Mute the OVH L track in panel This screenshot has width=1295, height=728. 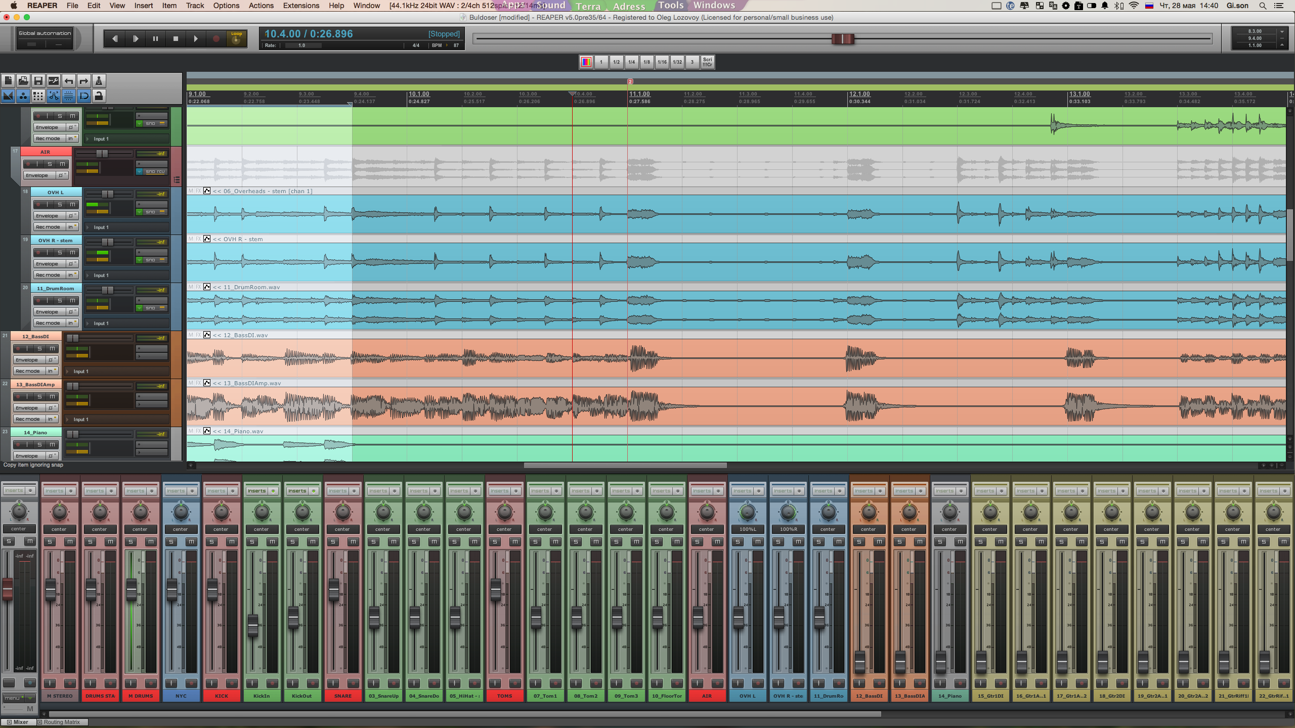pyautogui.click(x=73, y=204)
